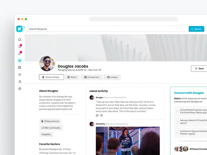Select the Advisory Role option
Screen dimensions: 207x155
coord(178,122)
